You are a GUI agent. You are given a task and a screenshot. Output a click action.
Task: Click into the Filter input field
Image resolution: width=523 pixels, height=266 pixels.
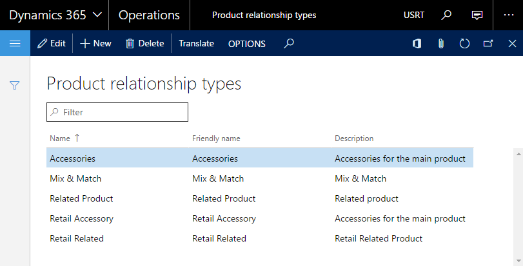coord(117,112)
